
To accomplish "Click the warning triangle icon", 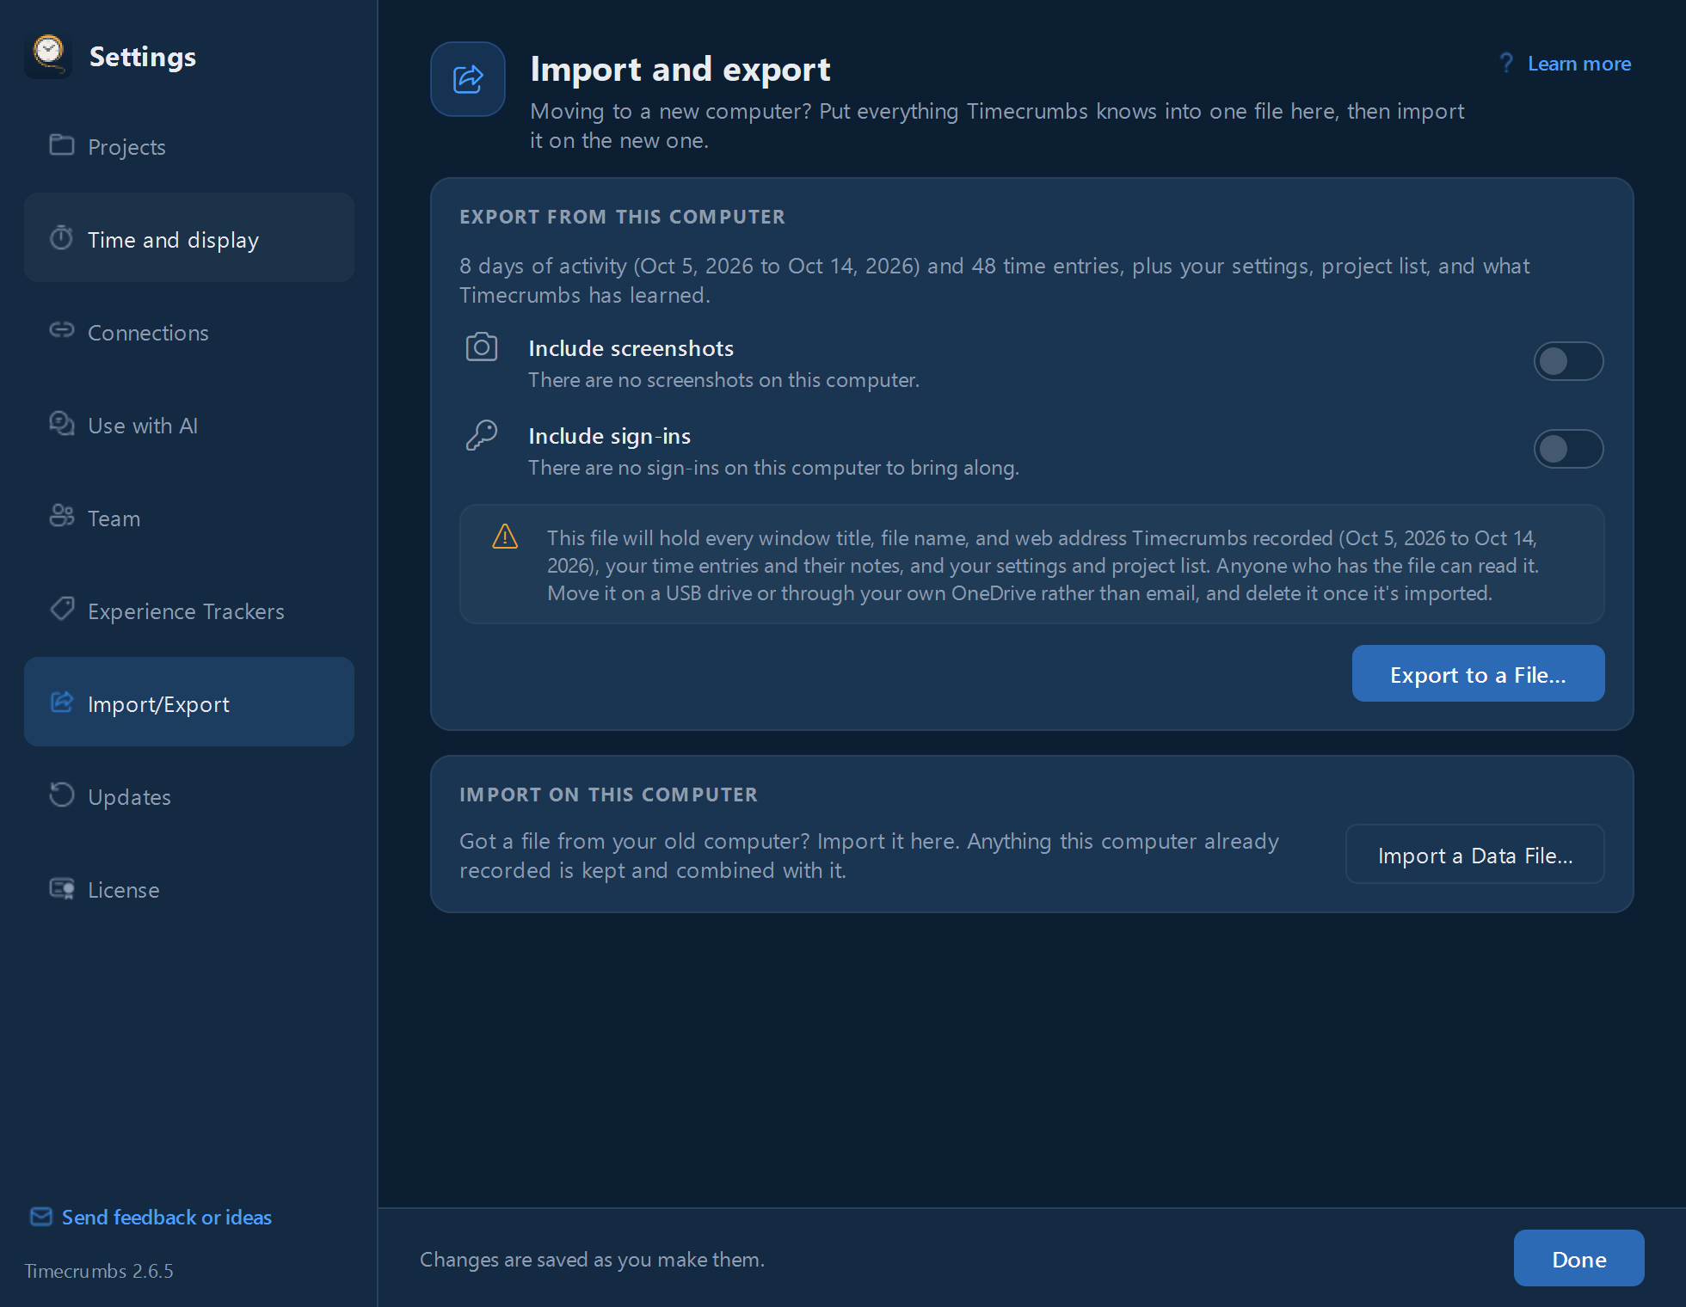I will coord(505,537).
